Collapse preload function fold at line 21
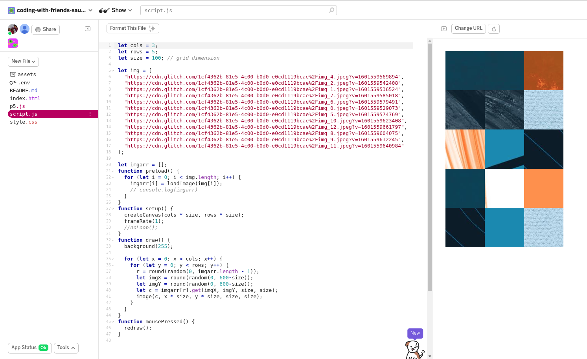The height and width of the screenshot is (359, 587). 113,171
